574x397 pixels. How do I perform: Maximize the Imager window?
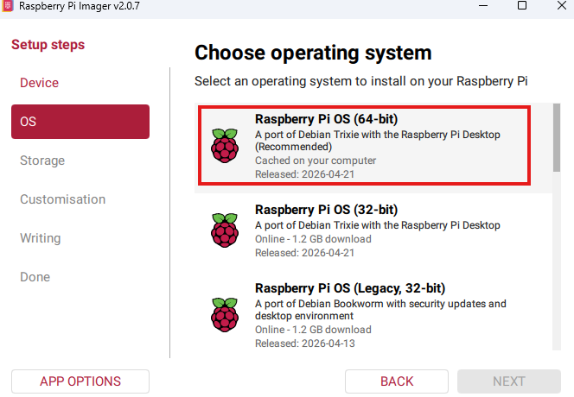pos(522,5)
